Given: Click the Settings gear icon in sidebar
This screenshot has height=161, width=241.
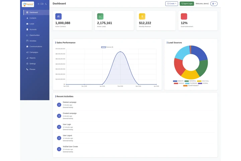Looking at the screenshot, I should pos(27,64).
